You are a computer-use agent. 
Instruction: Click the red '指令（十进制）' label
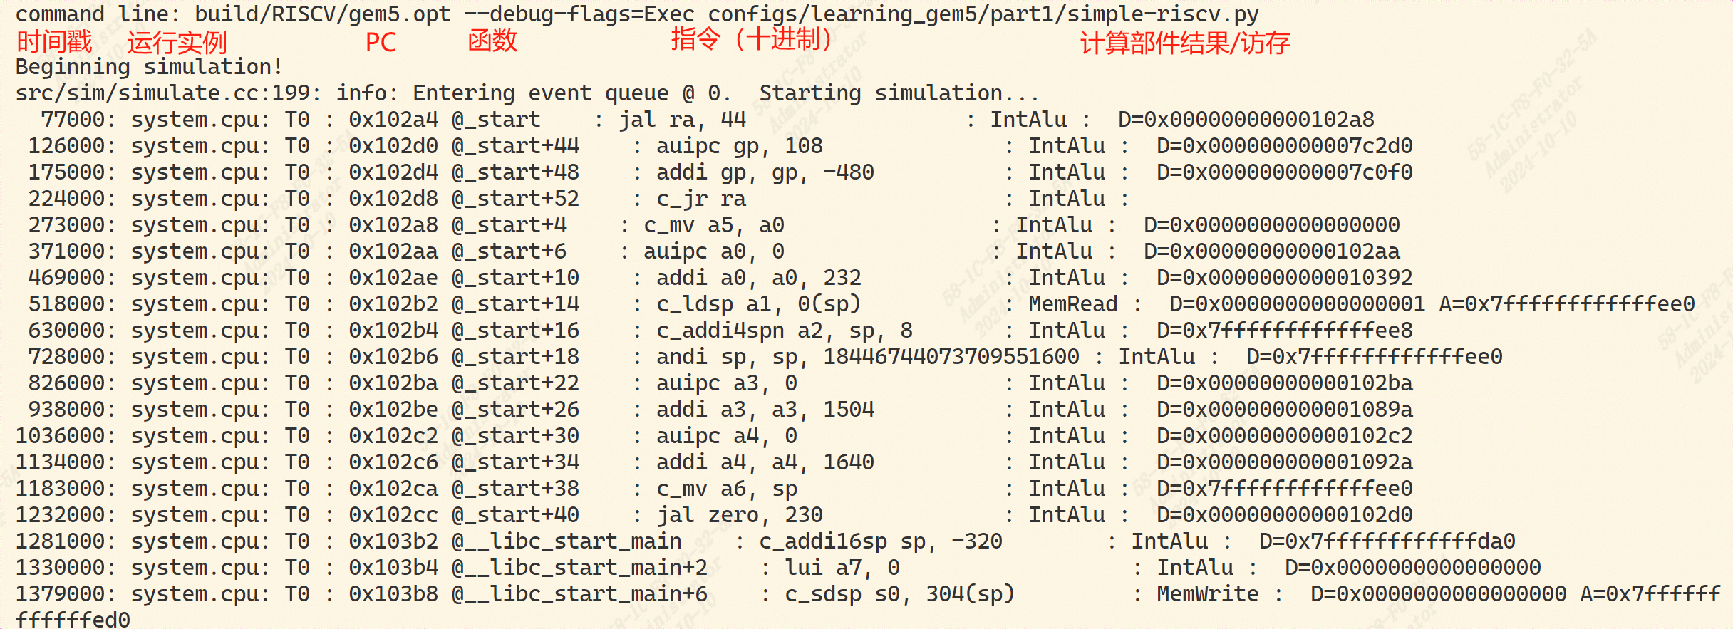[751, 38]
